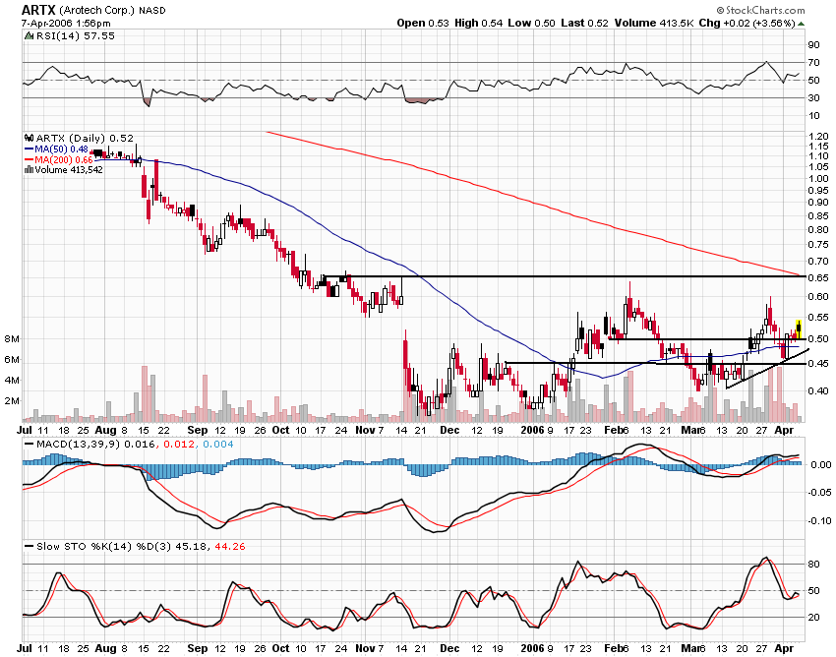Click the 2M volume axis label
836x657 pixels.
[12, 401]
